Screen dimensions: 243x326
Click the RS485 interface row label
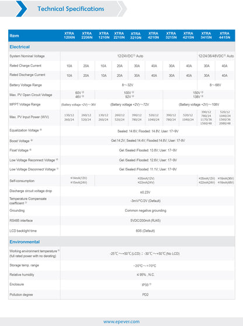coord(21,221)
